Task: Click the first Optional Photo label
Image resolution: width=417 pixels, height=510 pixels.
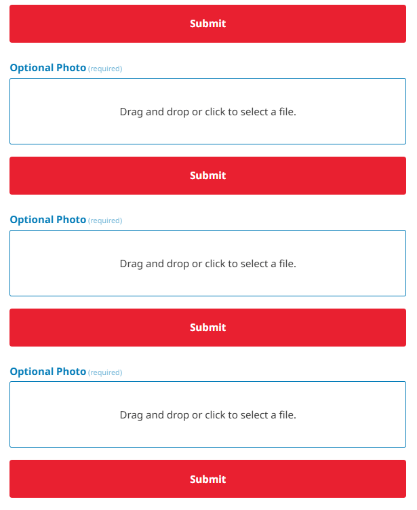Action: tap(47, 68)
